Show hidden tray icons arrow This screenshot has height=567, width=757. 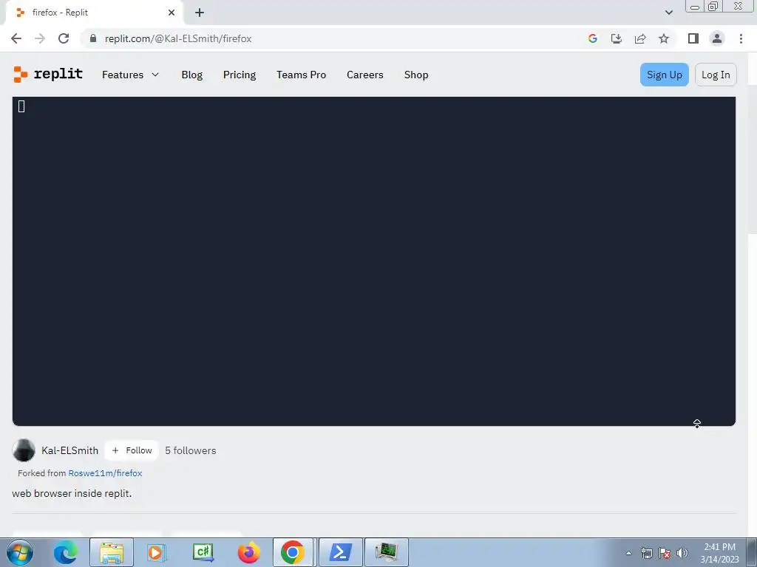tap(628, 553)
